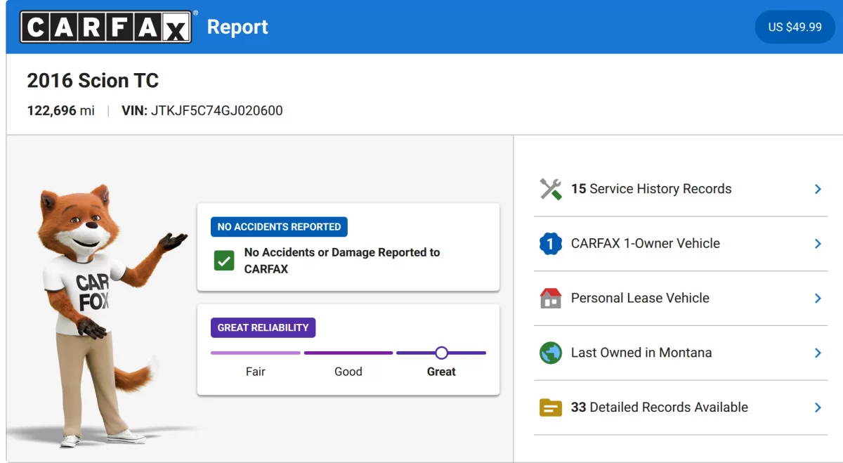Buy the report with US $49.99 button
Viewport: 843px width, 463px height.
(x=795, y=27)
